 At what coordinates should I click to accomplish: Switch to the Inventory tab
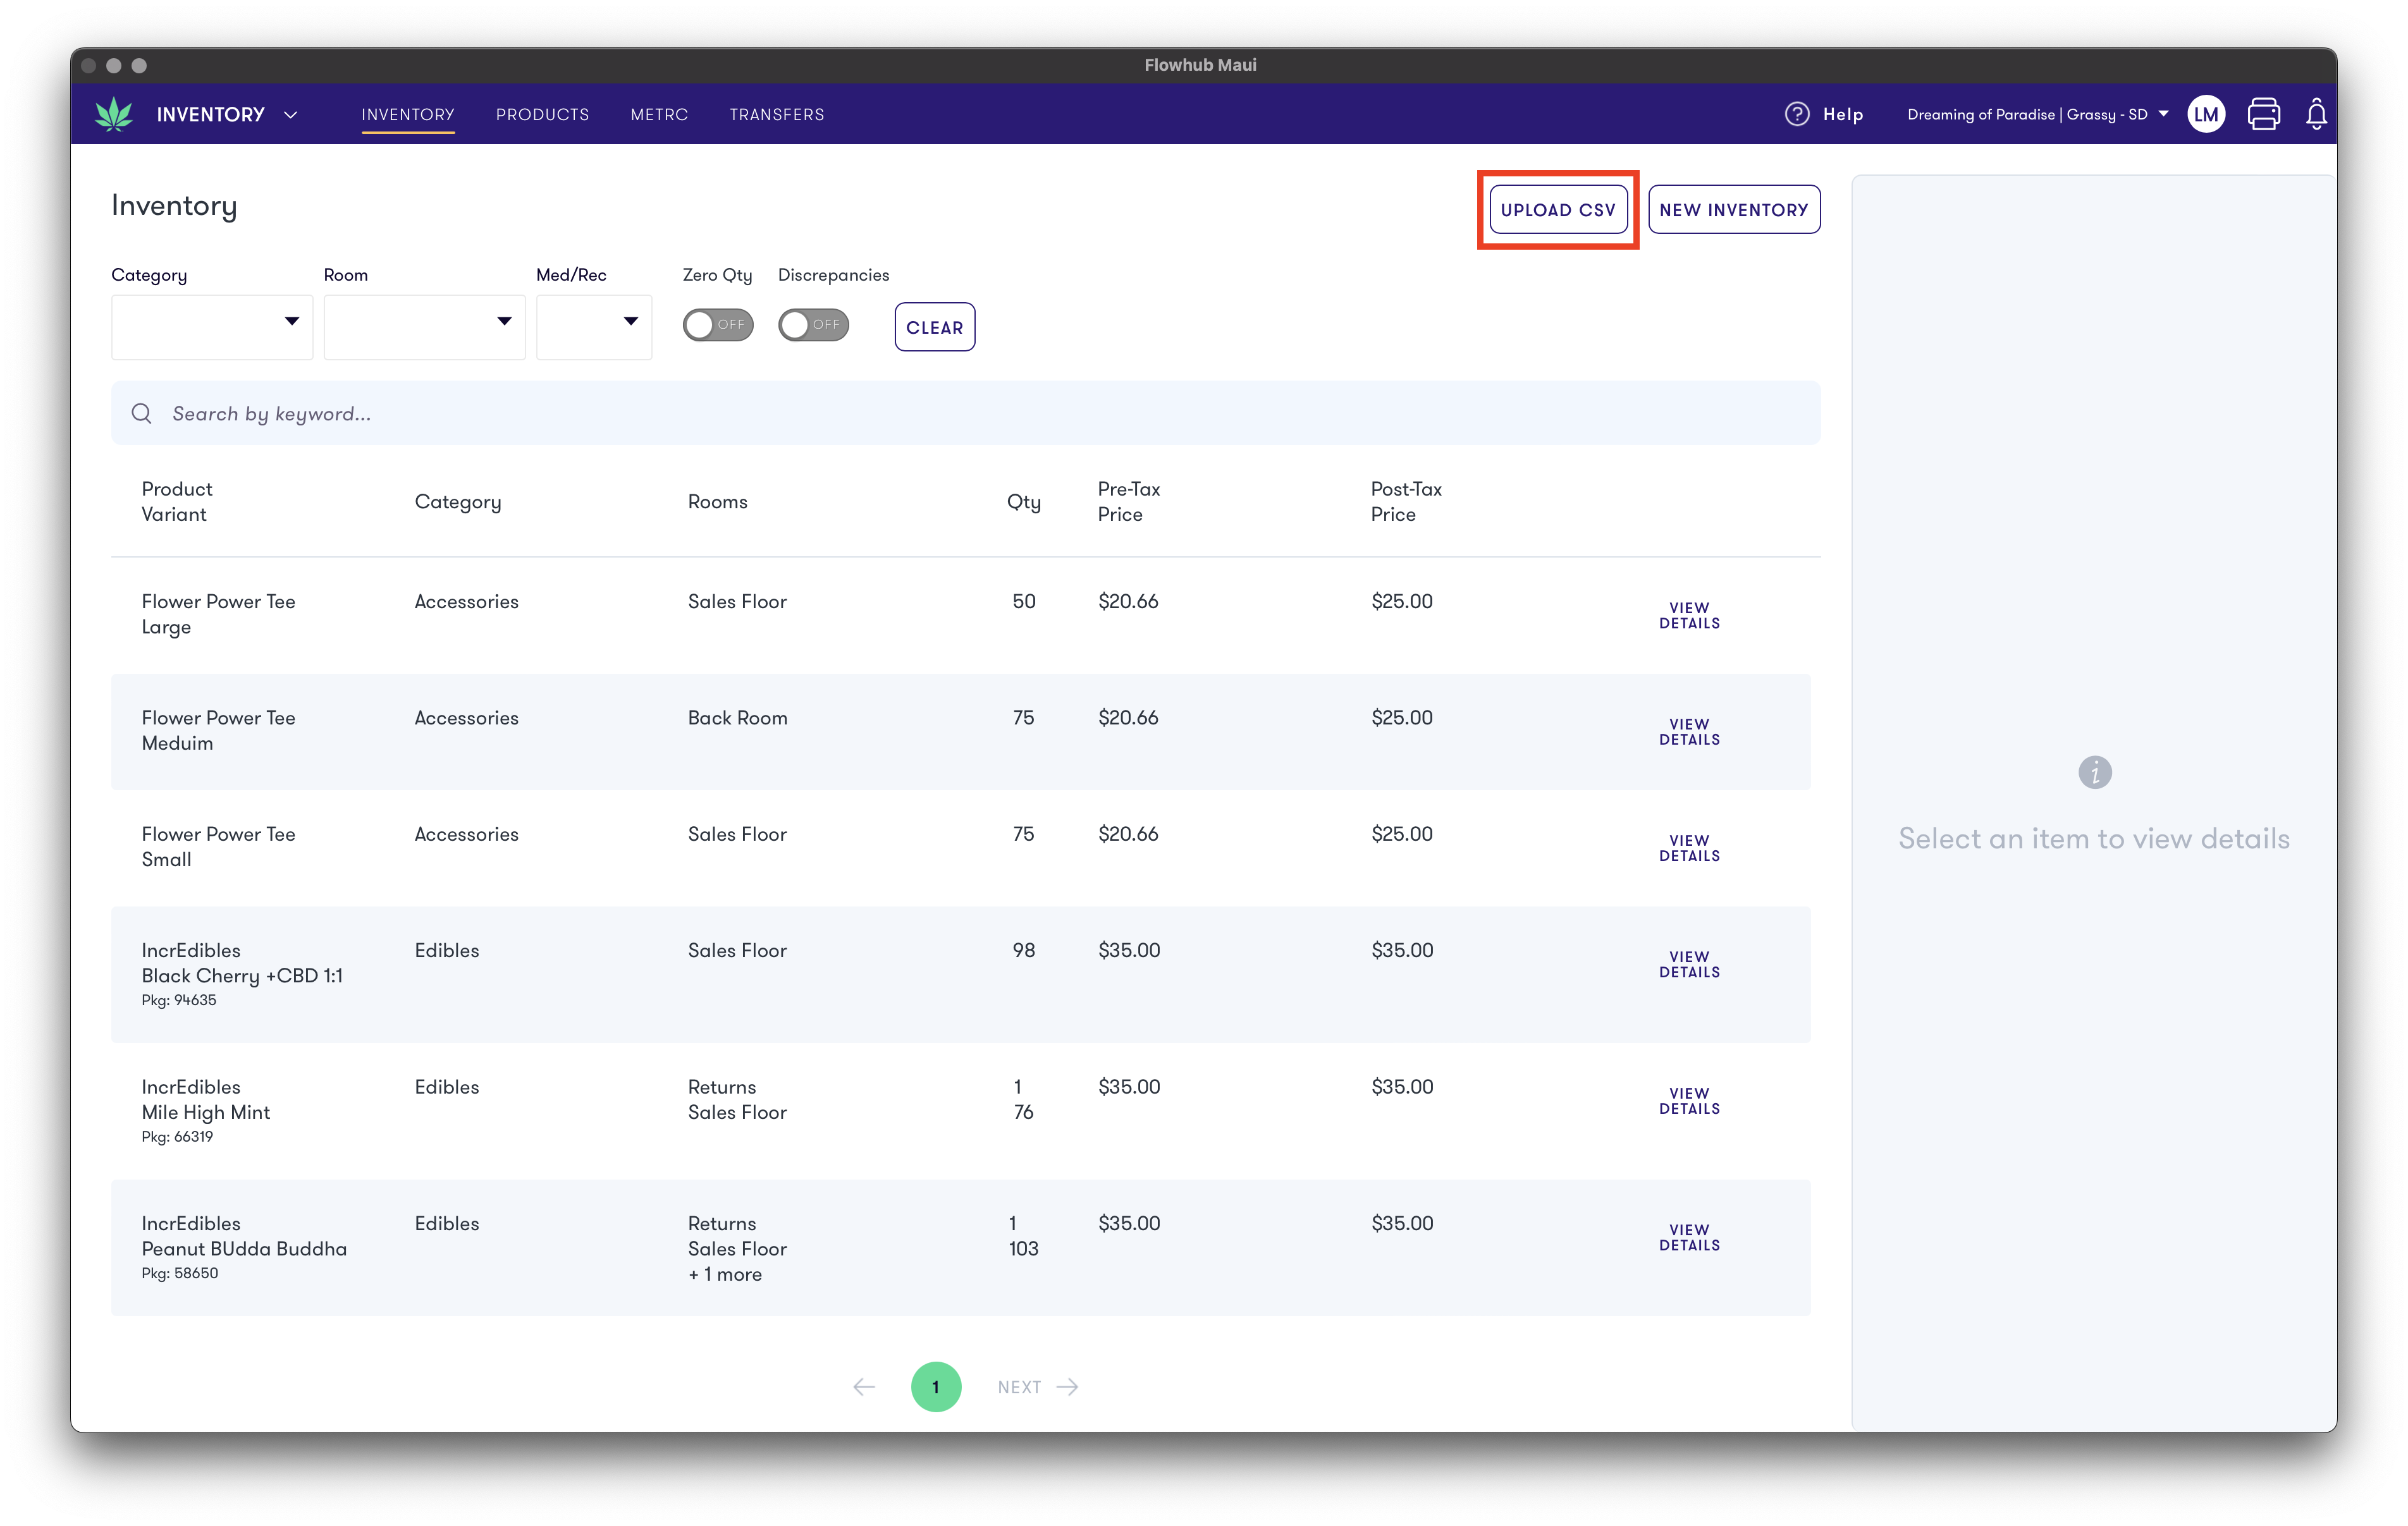point(408,114)
